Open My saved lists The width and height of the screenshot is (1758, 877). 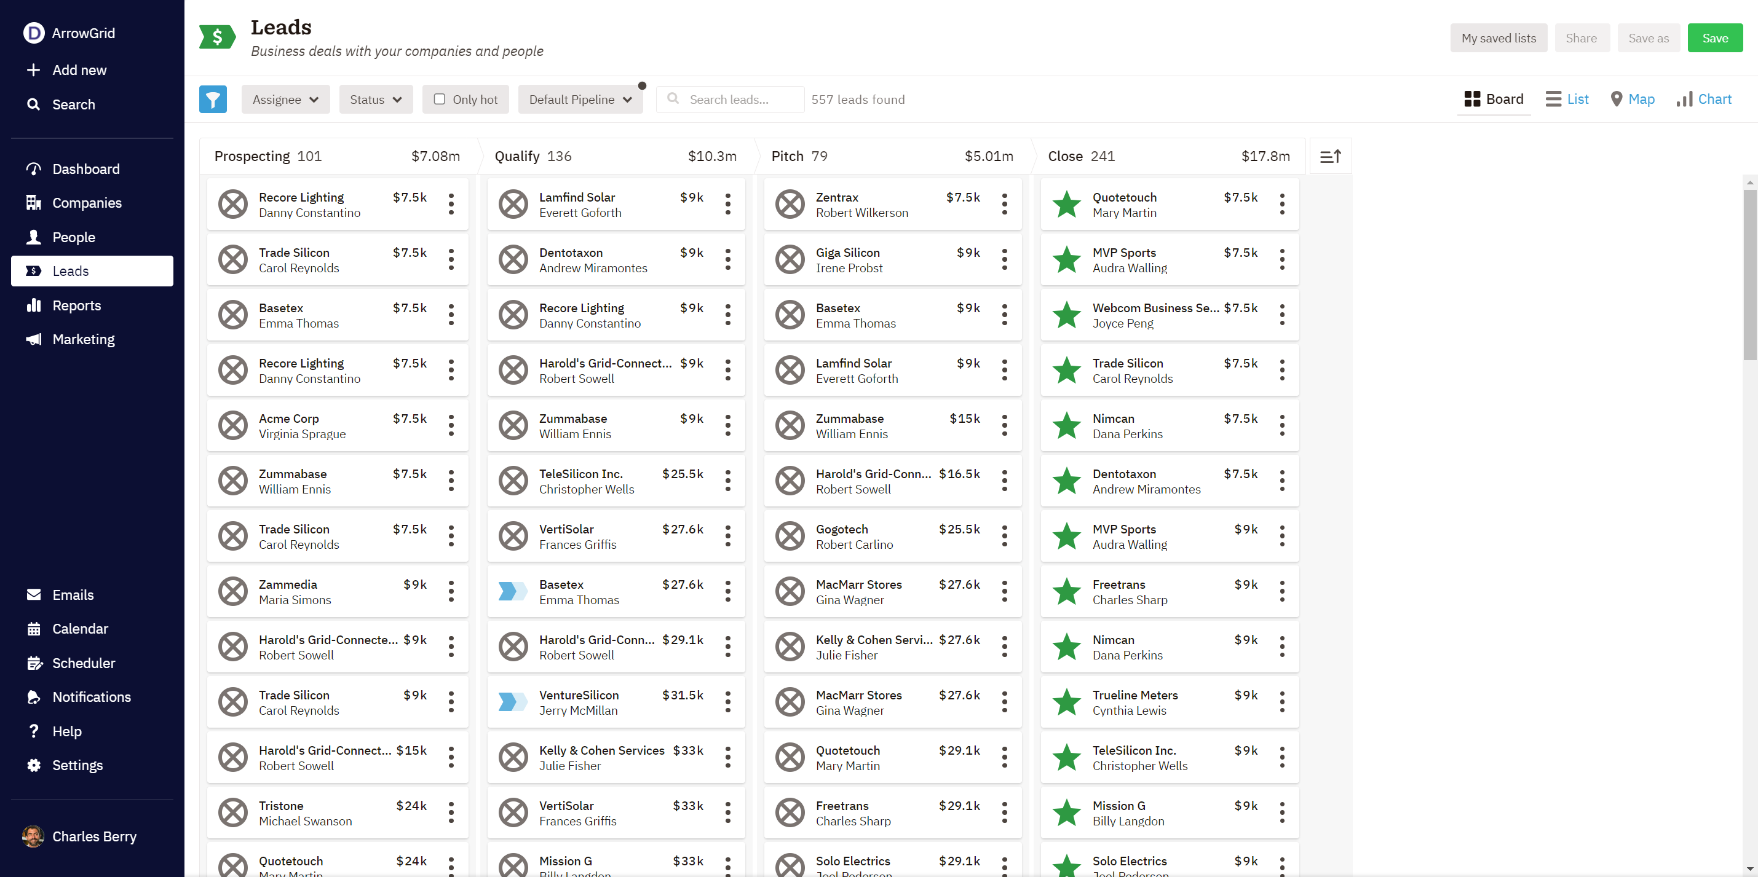click(x=1498, y=38)
